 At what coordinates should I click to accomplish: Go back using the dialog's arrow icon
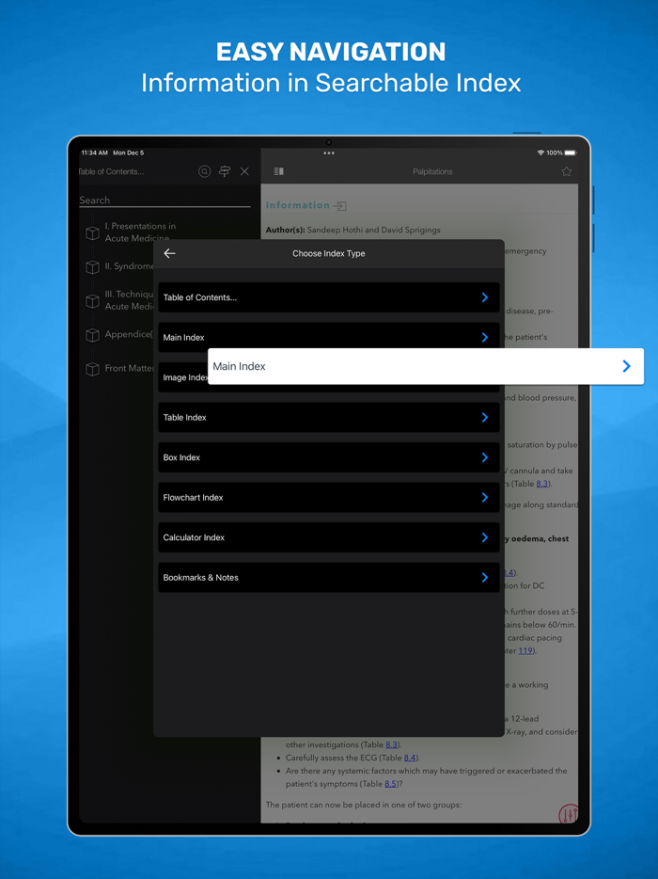(x=170, y=253)
